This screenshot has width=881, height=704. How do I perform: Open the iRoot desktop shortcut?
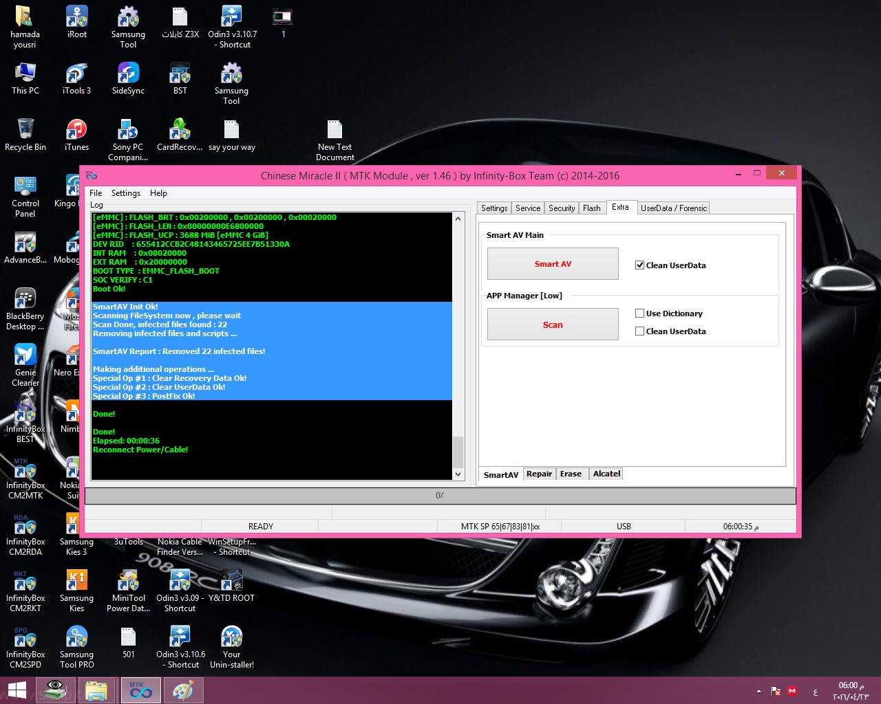tap(76, 22)
